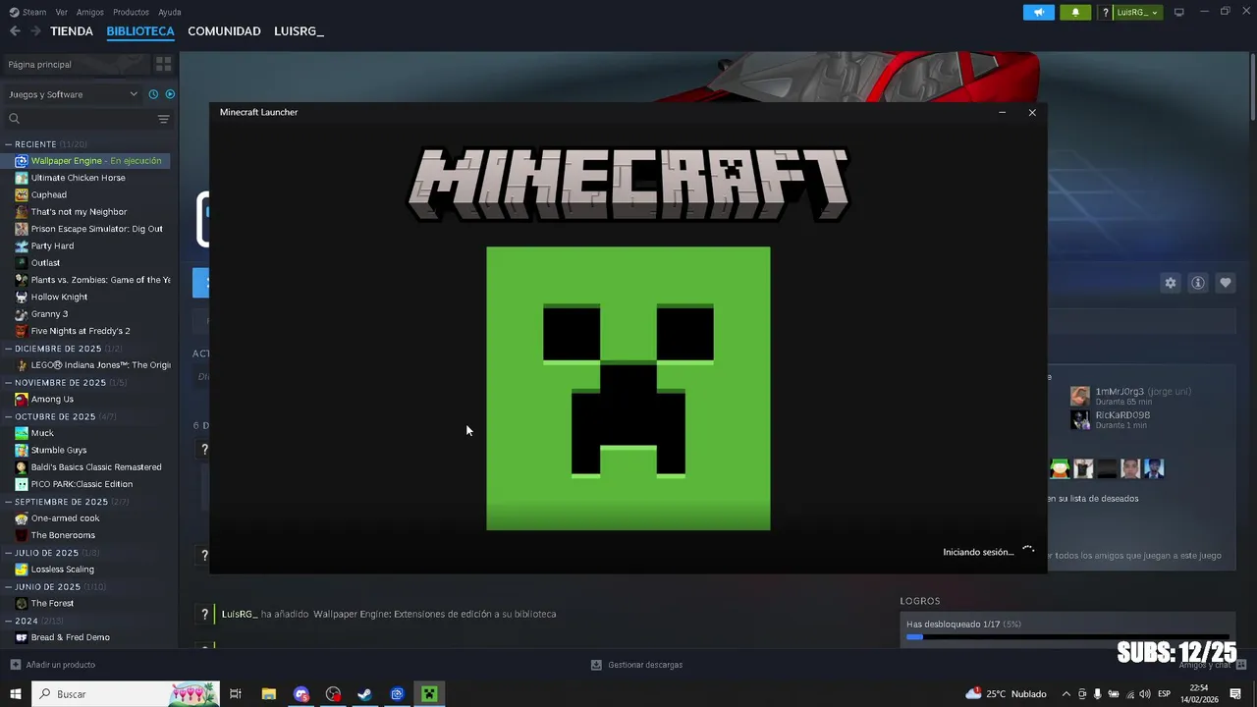This screenshot has height=707, width=1257.
Task: Click the achievements progress bar
Action: (1067, 637)
